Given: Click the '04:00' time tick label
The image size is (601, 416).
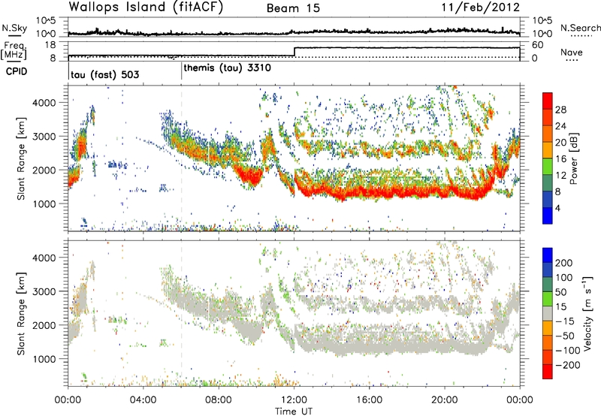Looking at the screenshot, I should (143, 400).
